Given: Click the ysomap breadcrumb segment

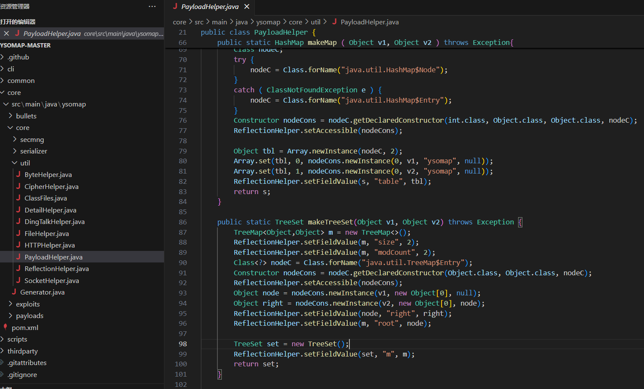Looking at the screenshot, I should (x=268, y=22).
